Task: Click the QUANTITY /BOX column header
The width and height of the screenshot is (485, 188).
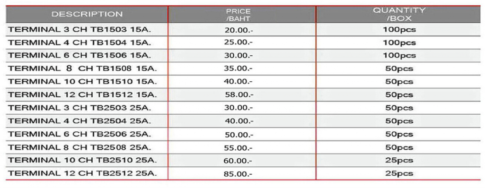Action: 399,14
